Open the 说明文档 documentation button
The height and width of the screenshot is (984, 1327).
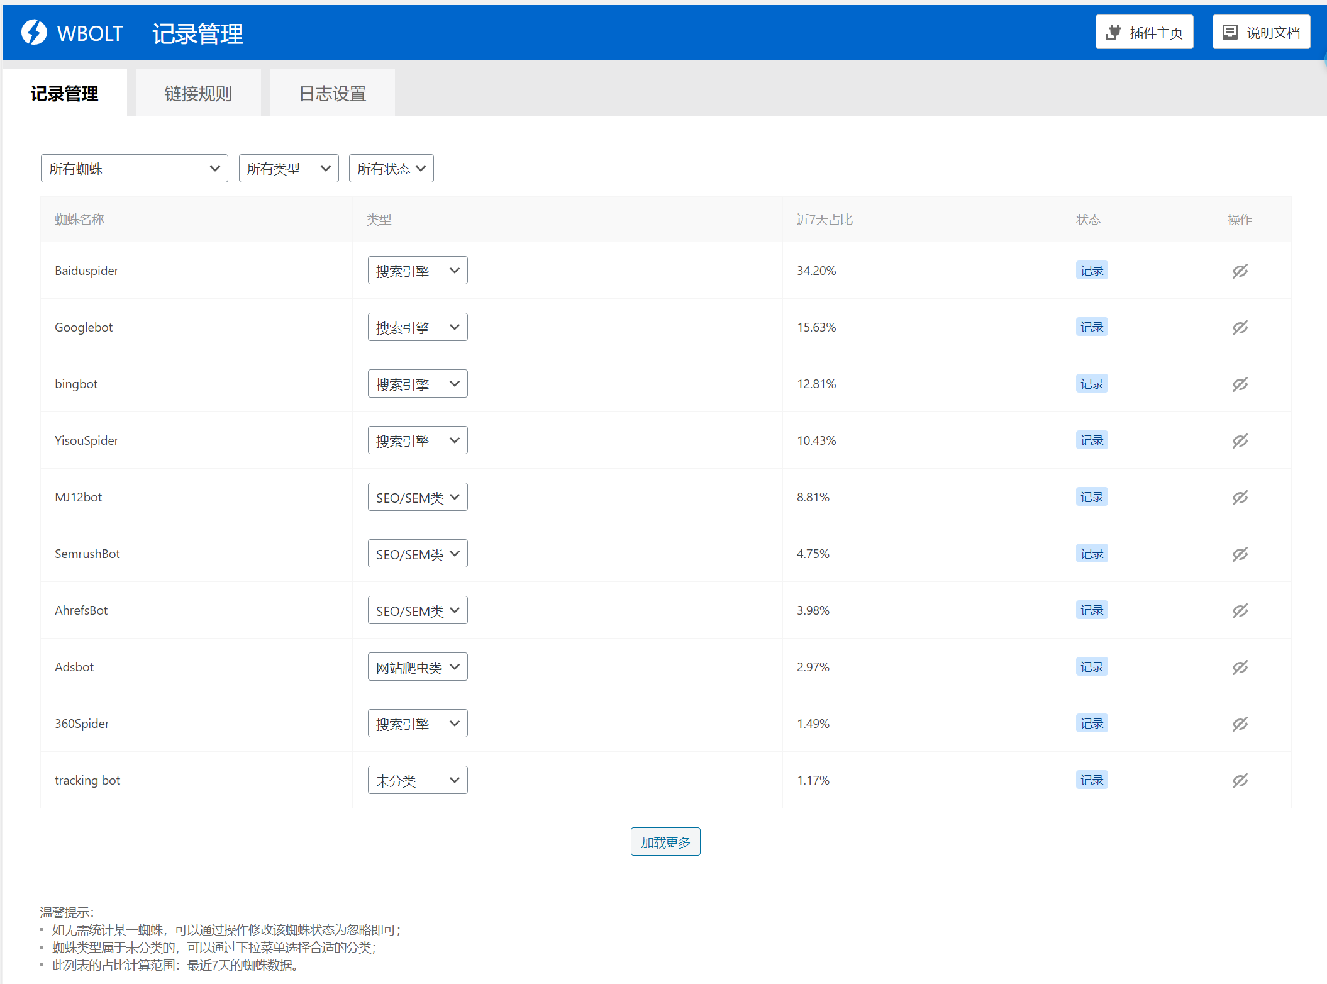1261,32
